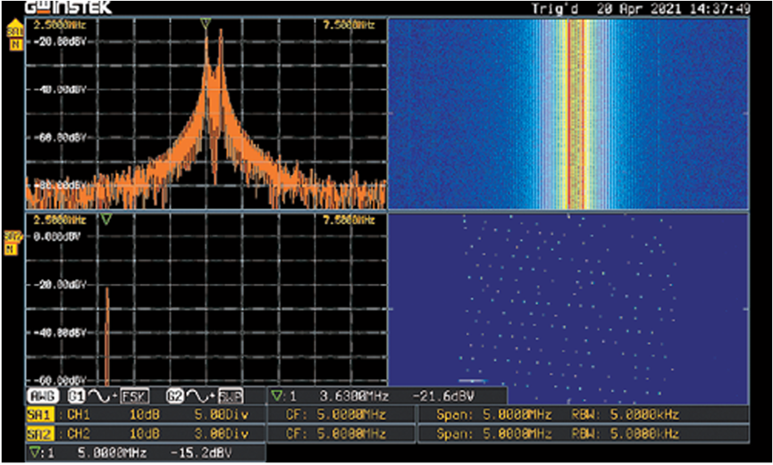This screenshot has height=465, width=773.
Task: Click CH1 source in SA1 row
Action: (x=79, y=415)
